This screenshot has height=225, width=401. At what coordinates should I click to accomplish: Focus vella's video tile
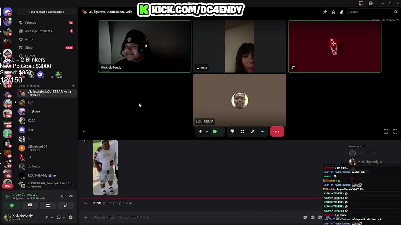(x=240, y=46)
